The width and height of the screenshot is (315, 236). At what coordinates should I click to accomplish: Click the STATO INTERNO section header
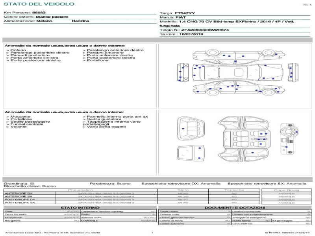click(x=80, y=208)
